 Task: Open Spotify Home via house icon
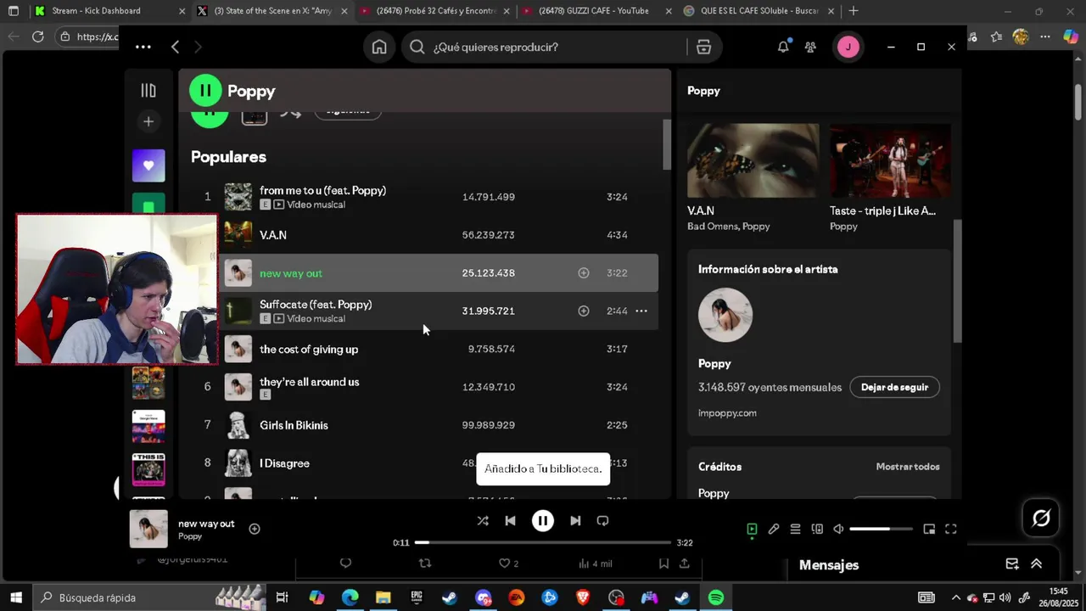pos(379,48)
